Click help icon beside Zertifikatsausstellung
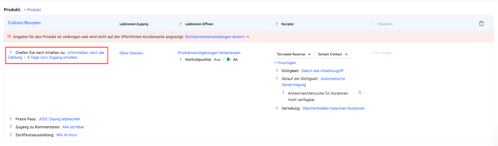The image size is (498, 146). coord(11,135)
